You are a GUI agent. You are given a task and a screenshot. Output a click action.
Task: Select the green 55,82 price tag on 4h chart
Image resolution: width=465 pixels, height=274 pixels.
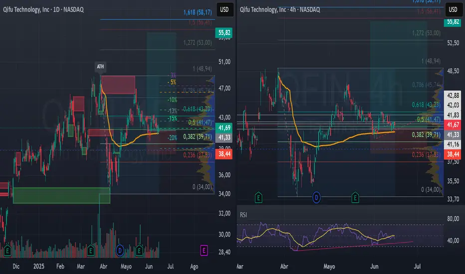(x=453, y=22)
